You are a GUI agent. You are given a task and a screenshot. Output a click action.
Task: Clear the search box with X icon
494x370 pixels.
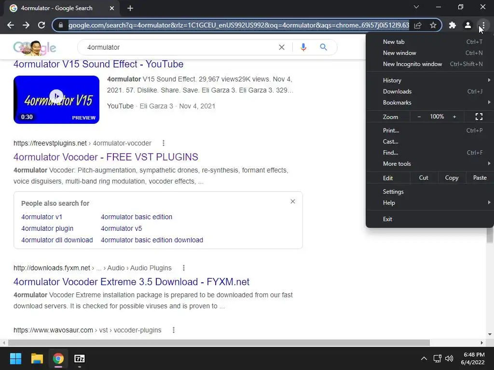tap(282, 47)
